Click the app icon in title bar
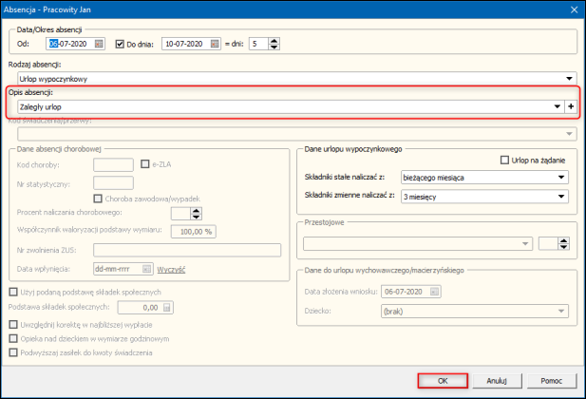Viewport: 586px width, 399px height. [9, 9]
